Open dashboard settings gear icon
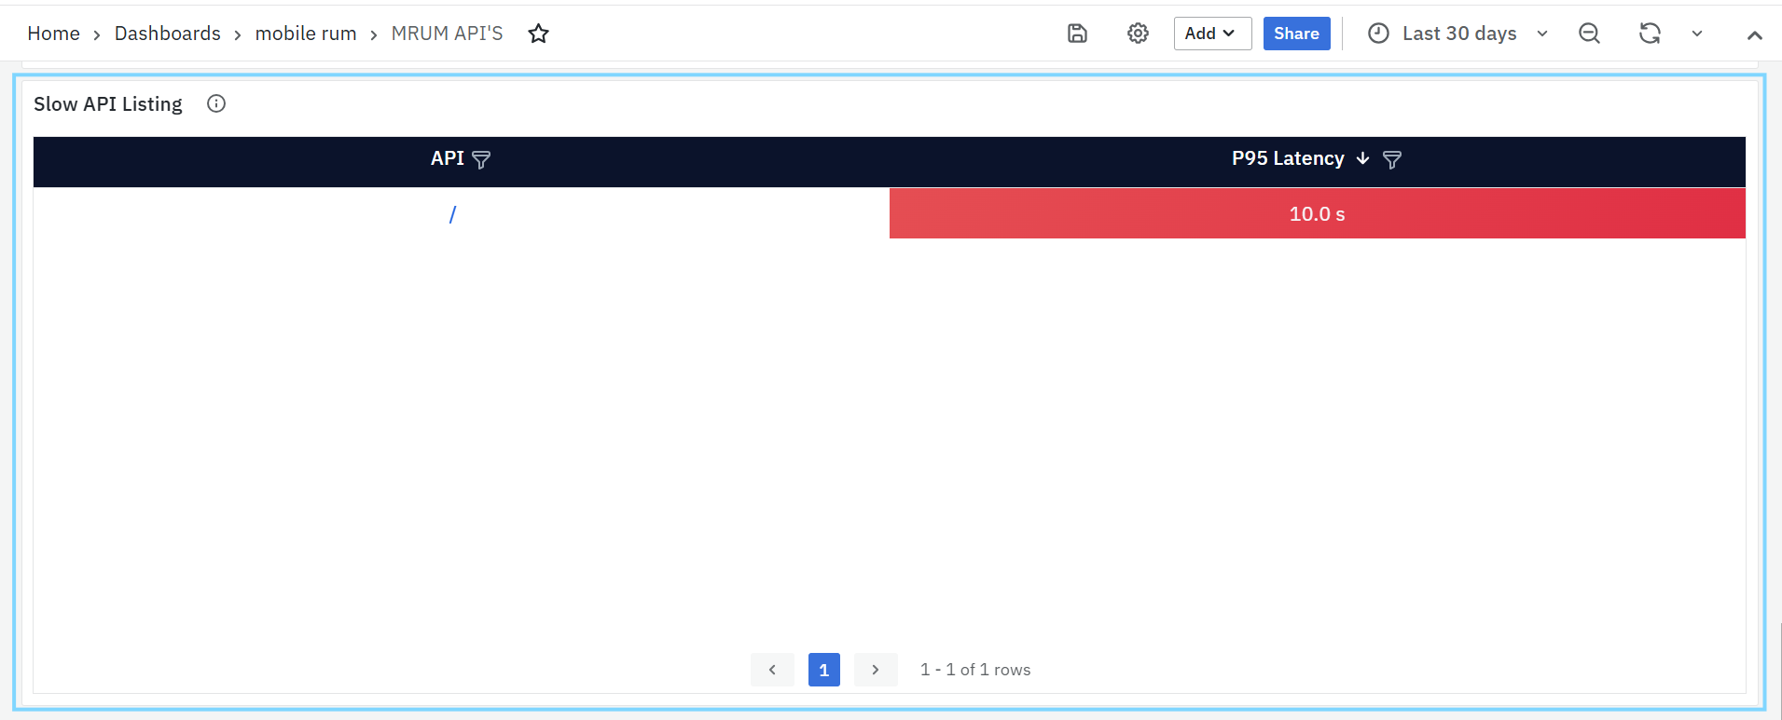The width and height of the screenshot is (1782, 720). (x=1138, y=34)
